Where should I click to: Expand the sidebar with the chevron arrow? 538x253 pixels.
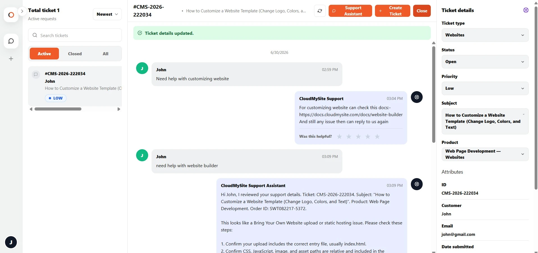22,11
